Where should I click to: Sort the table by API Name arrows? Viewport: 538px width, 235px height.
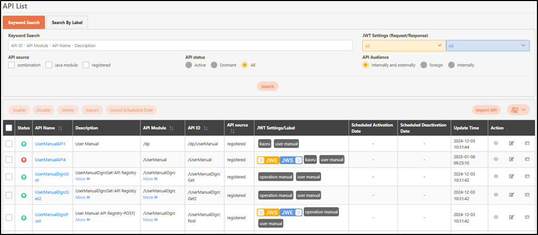(59, 128)
